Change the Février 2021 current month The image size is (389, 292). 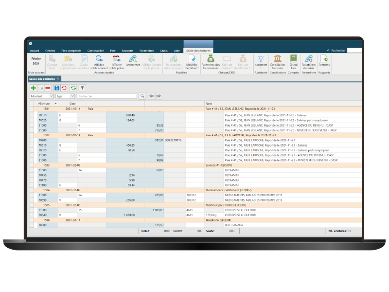[x=36, y=61]
